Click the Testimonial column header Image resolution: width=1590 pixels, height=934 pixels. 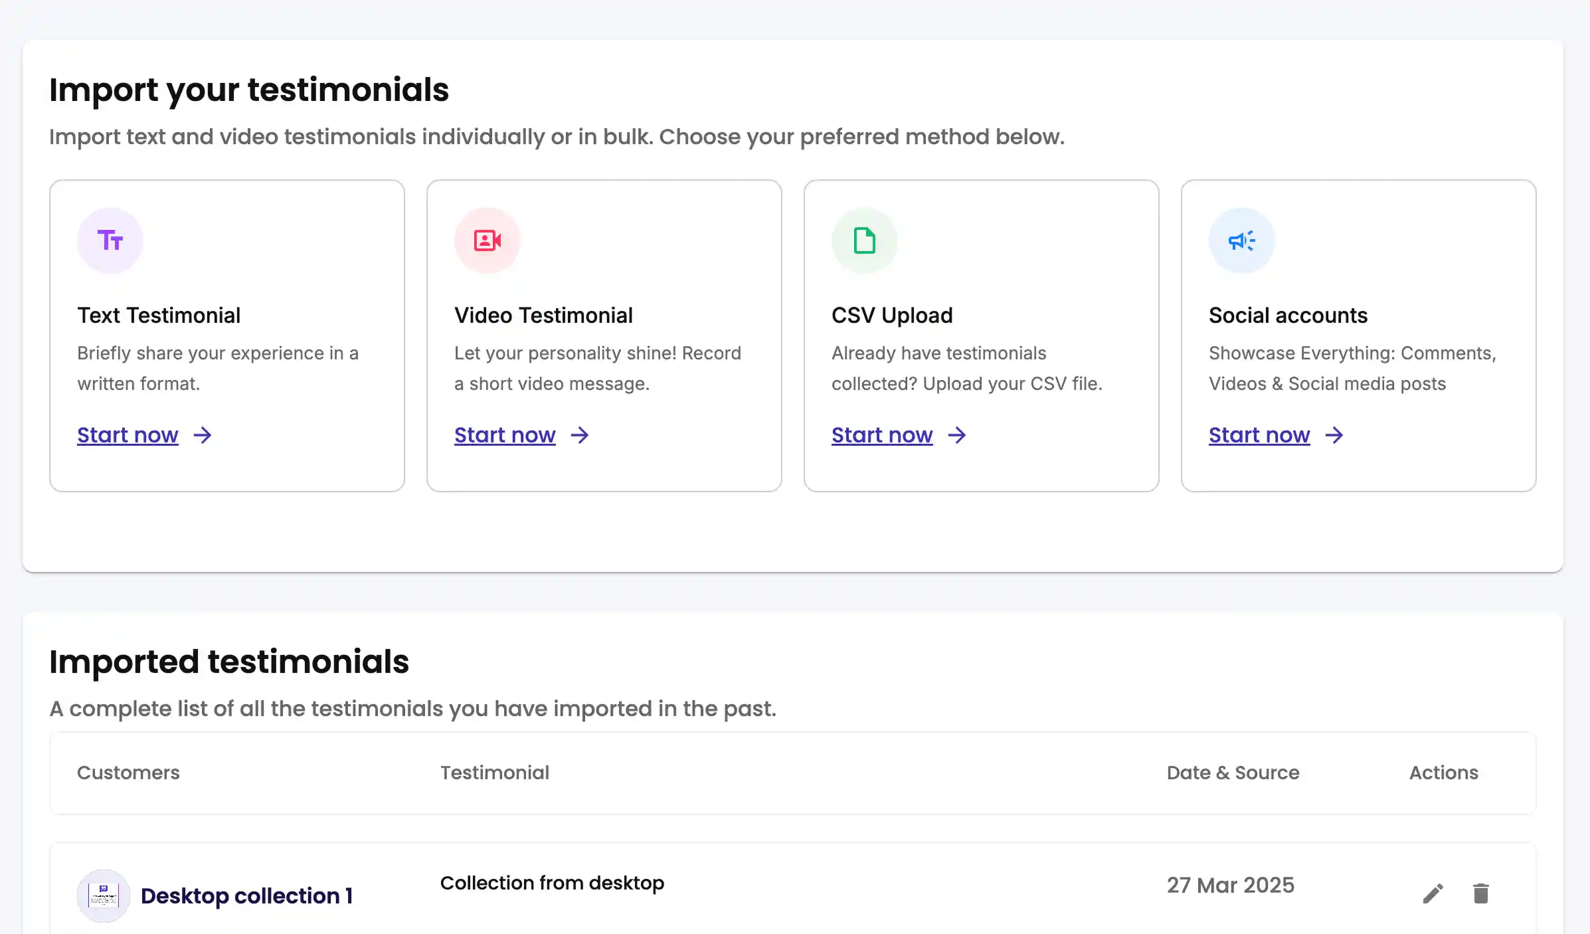click(x=495, y=773)
